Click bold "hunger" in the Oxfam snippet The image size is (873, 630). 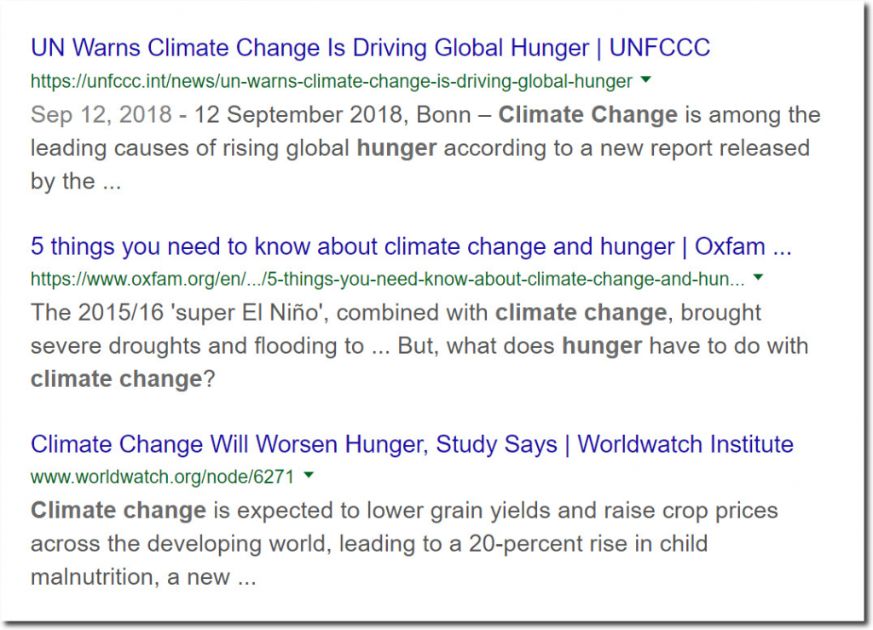(x=602, y=346)
